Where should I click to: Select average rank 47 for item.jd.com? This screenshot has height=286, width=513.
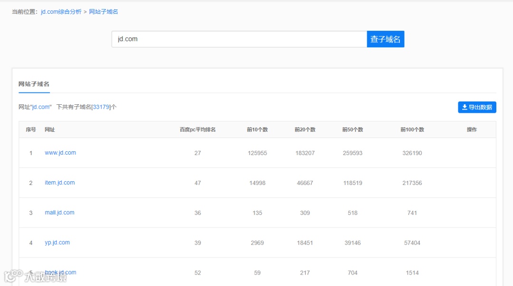pyautogui.click(x=198, y=183)
